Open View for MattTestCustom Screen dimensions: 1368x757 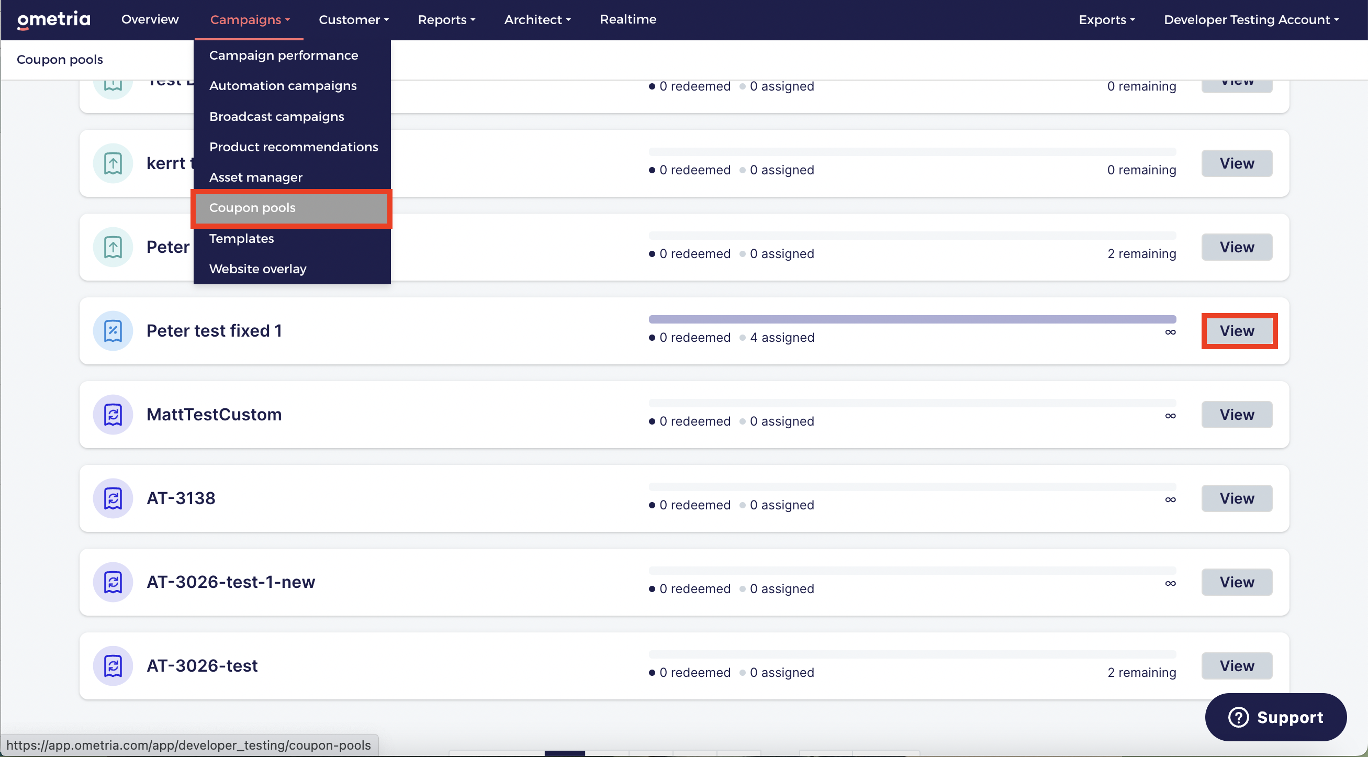[1237, 414]
